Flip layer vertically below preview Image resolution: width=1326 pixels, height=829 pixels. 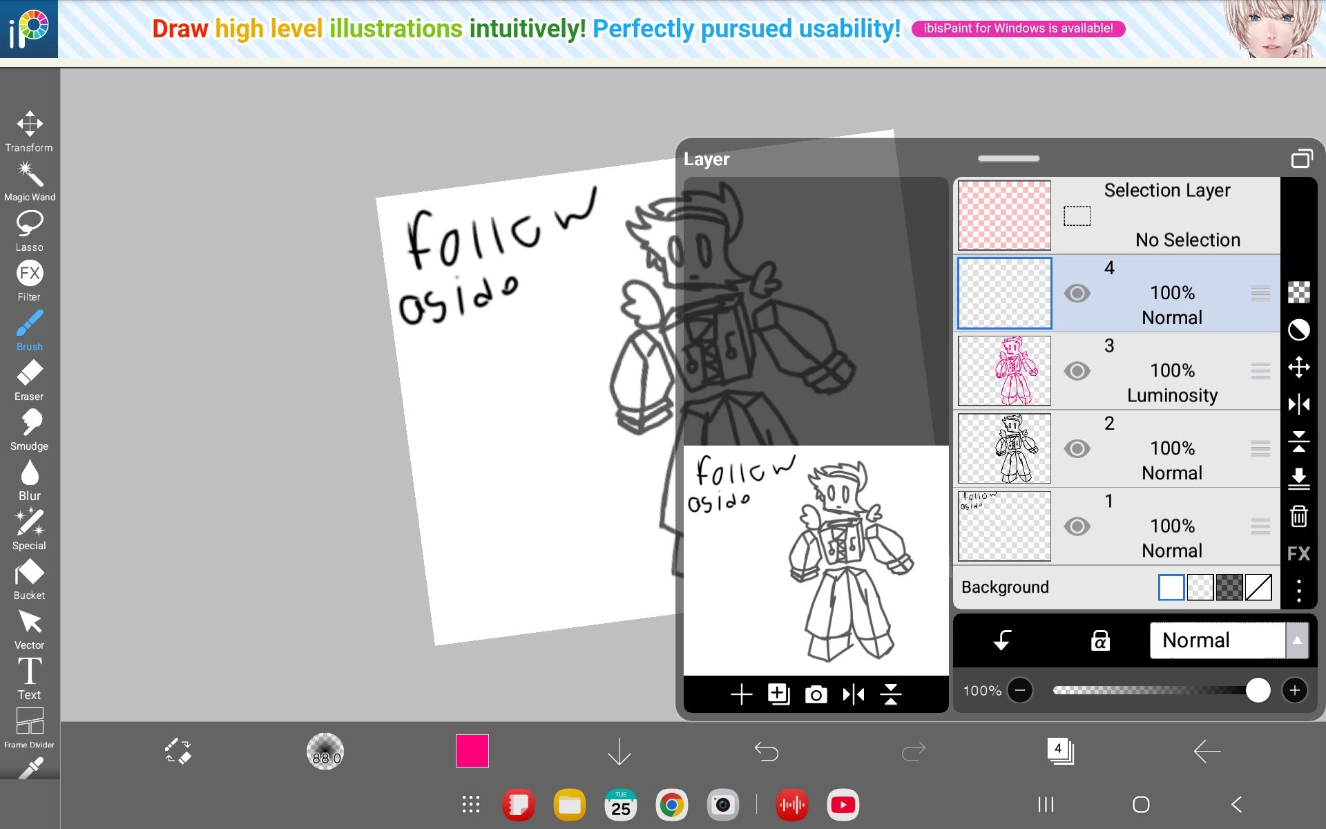tap(891, 694)
